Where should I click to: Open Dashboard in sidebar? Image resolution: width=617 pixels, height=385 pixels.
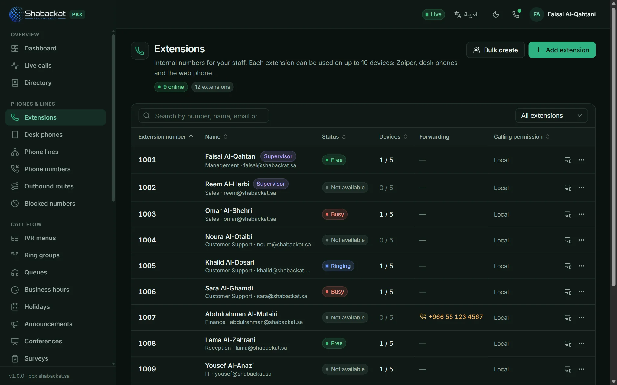coord(55,48)
